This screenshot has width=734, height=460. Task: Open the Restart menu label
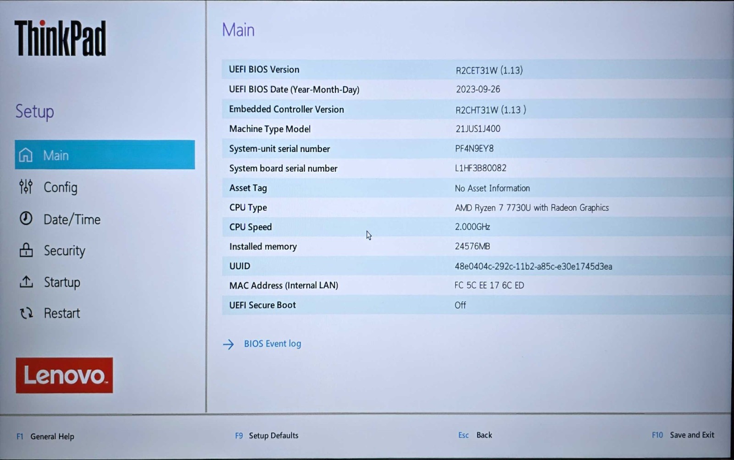click(x=62, y=313)
